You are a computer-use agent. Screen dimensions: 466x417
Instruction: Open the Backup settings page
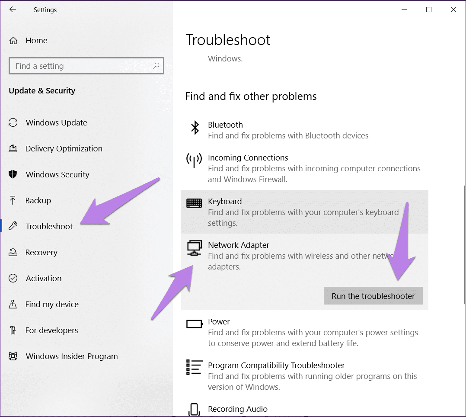(38, 201)
